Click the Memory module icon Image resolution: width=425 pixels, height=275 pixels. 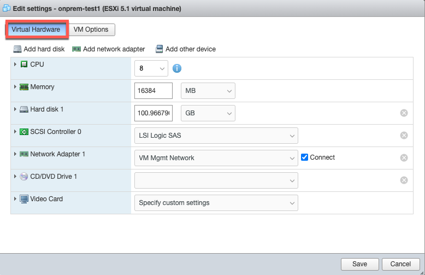click(24, 87)
